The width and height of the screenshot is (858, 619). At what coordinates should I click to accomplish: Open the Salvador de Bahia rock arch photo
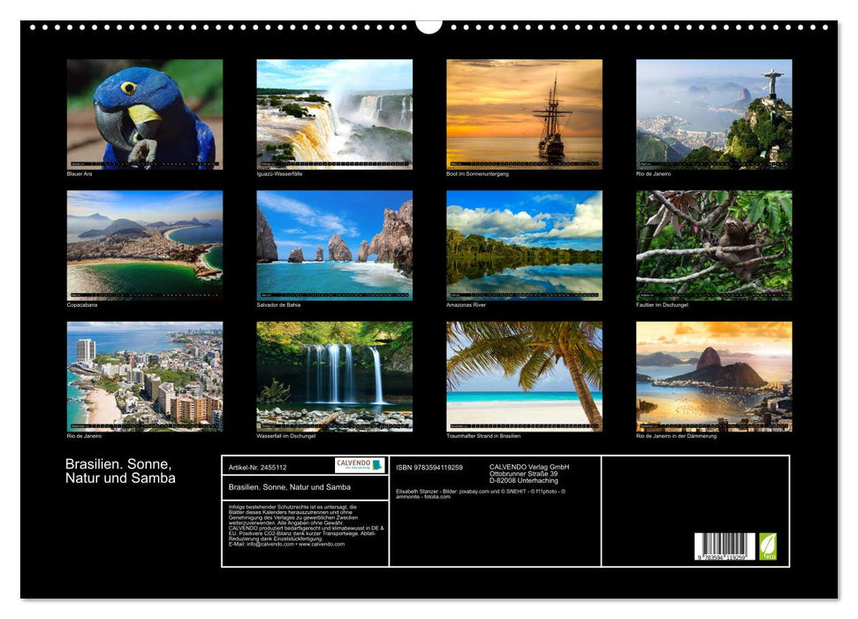[334, 245]
